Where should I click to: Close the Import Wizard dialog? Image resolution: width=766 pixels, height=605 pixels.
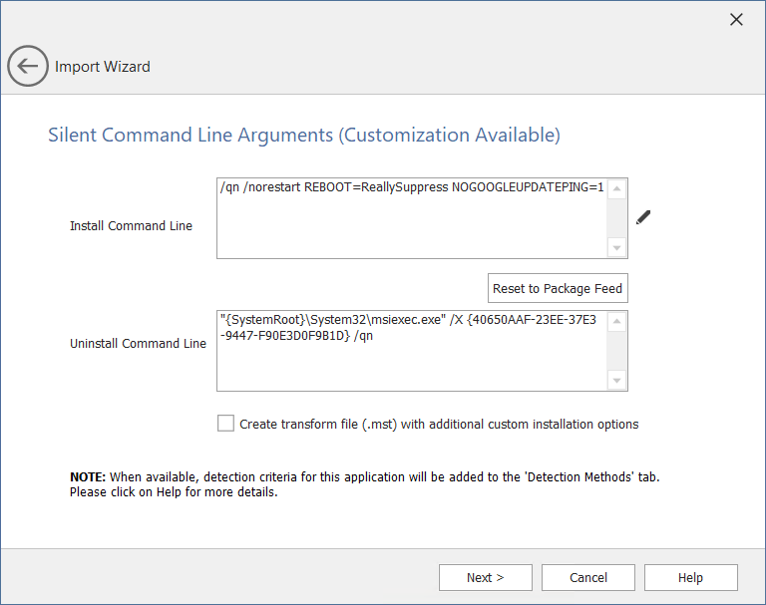click(736, 20)
